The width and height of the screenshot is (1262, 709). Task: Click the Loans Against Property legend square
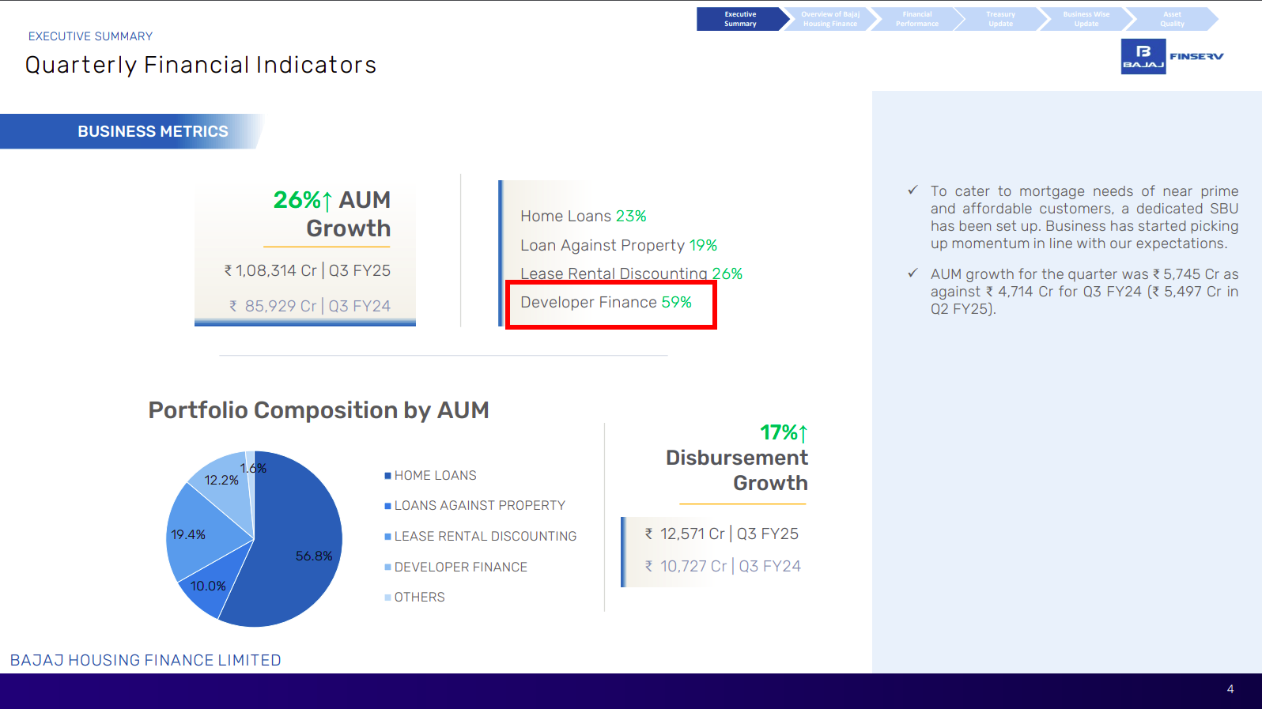tap(387, 506)
